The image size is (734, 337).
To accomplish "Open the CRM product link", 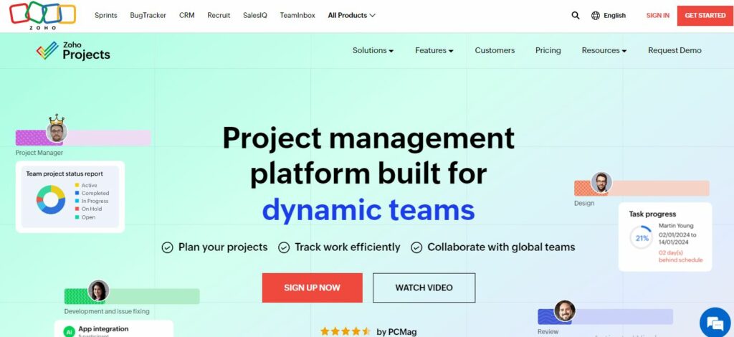I will (x=187, y=16).
